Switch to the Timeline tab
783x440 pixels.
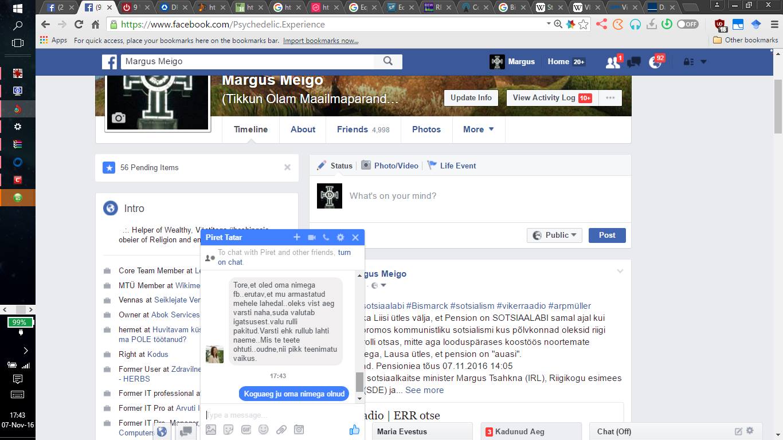250,129
